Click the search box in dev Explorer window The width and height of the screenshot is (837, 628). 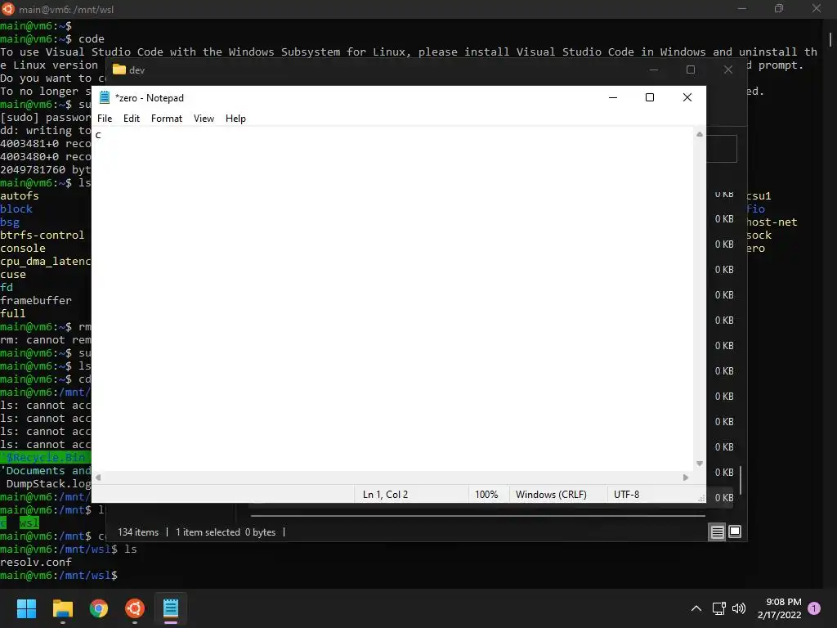coord(722,149)
